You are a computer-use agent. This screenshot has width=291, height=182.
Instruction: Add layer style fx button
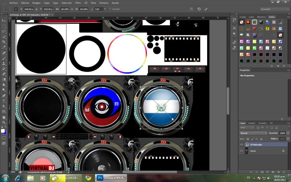click(x=257, y=172)
